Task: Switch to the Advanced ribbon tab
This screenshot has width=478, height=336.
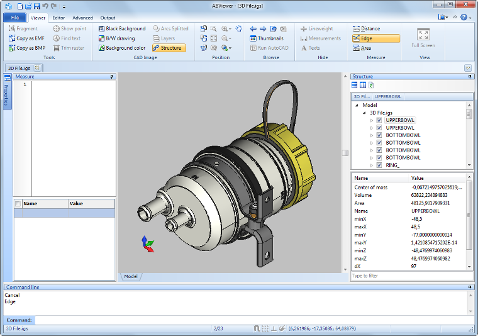Action: [x=82, y=18]
